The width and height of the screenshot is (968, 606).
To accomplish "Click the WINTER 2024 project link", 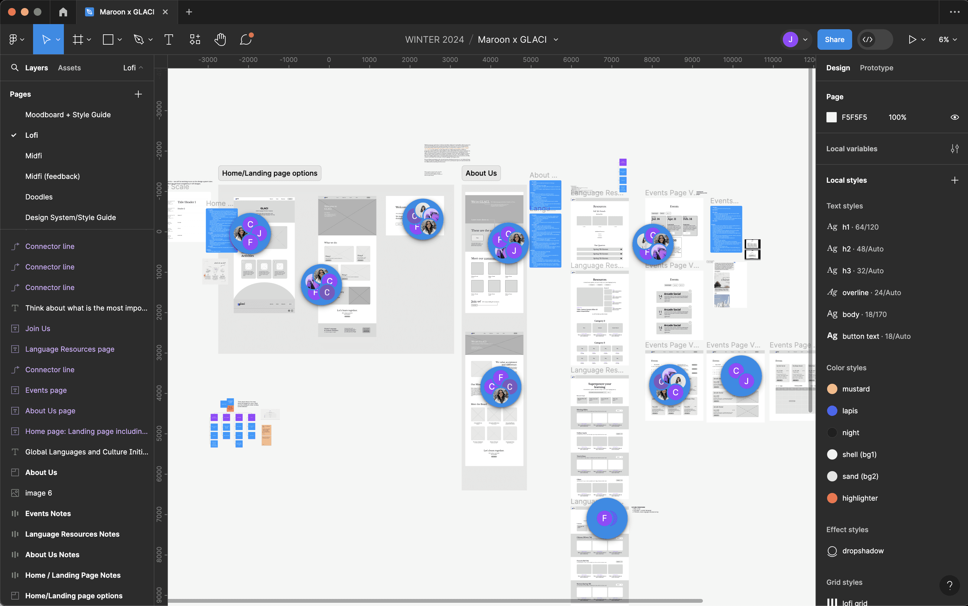I will (x=435, y=39).
